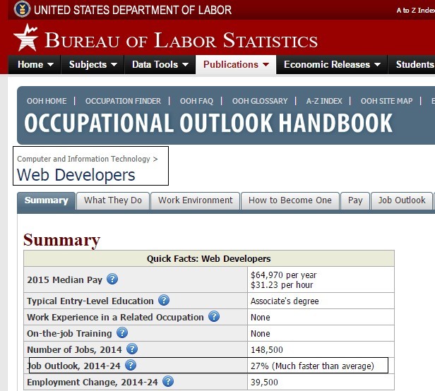Click the 2015 Median Pay label

pyautogui.click(x=65, y=279)
